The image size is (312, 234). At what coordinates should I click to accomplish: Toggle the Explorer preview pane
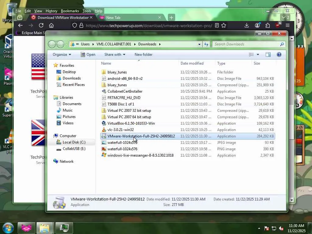[x=268, y=55]
